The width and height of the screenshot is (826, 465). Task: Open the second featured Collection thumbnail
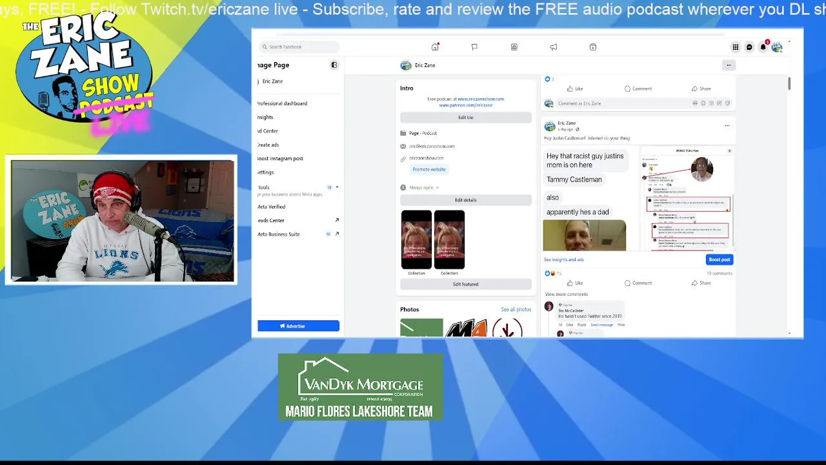[449, 240]
